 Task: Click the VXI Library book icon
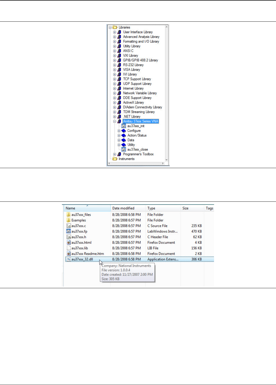tap(119, 56)
